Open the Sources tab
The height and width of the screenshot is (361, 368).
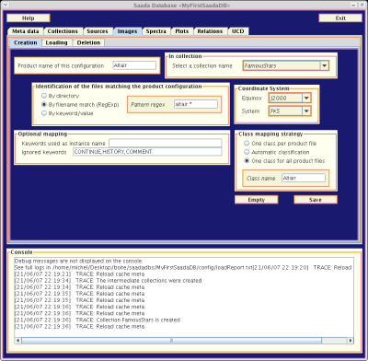click(x=98, y=31)
